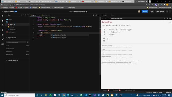The width and height of the screenshot is (172, 97).
Task: Click the Create Sandbox button
Action: [160, 11]
